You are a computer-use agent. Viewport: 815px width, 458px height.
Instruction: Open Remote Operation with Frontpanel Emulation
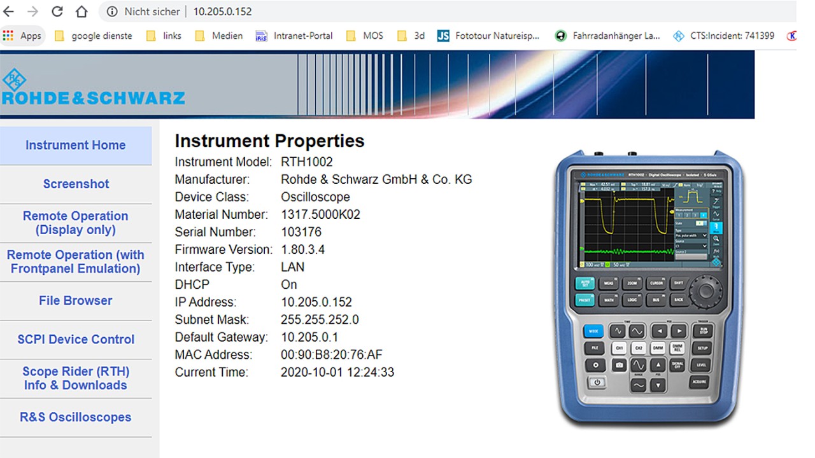point(76,261)
